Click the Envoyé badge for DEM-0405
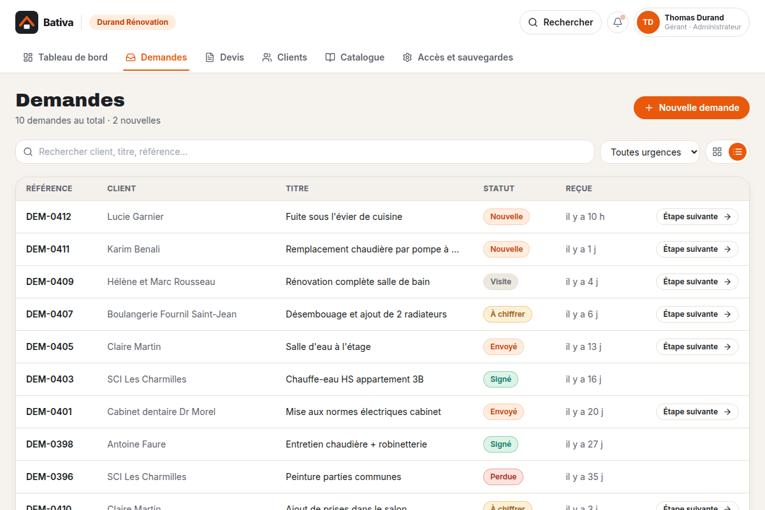This screenshot has height=510, width=765. (x=504, y=347)
